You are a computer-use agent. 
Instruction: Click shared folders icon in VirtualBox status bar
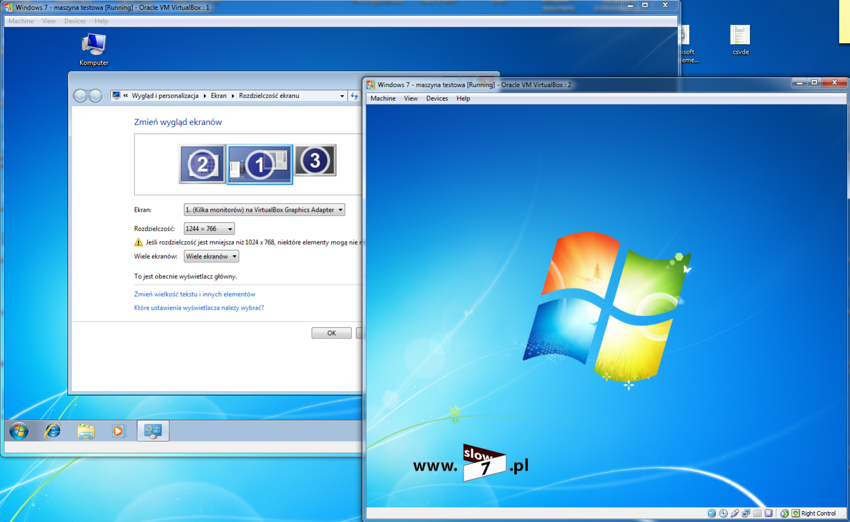pos(758,513)
